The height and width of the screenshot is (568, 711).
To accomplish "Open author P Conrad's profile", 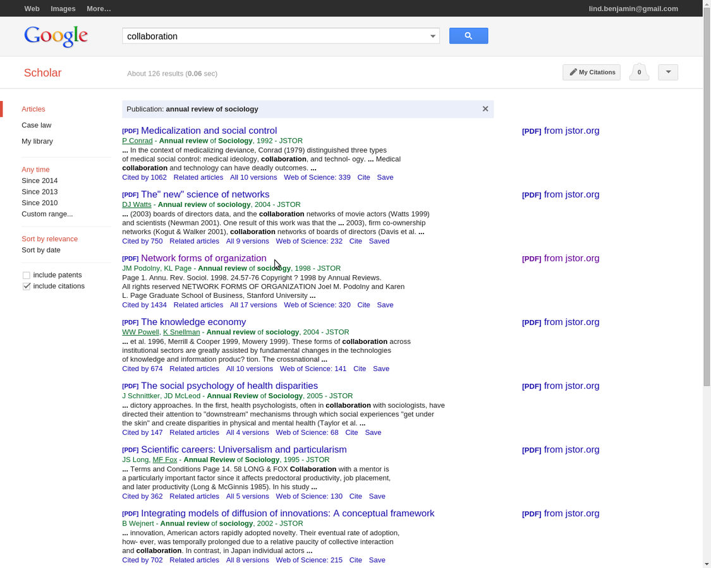I will 137,141.
